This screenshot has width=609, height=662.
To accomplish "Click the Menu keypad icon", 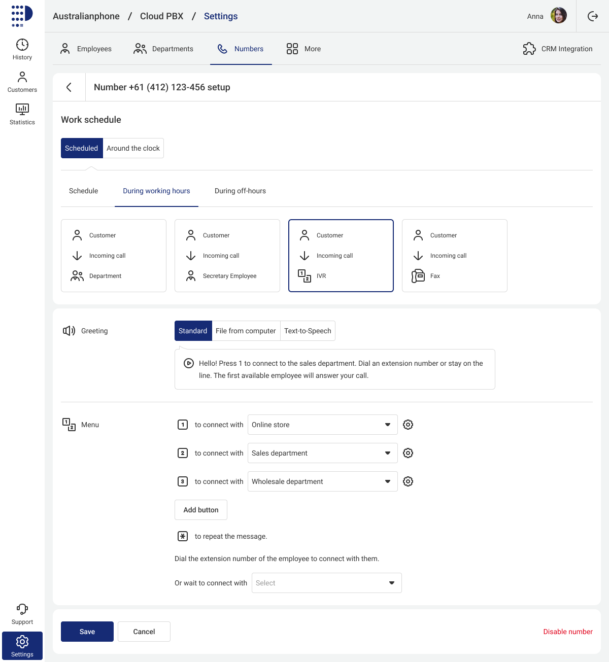I will pyautogui.click(x=69, y=425).
